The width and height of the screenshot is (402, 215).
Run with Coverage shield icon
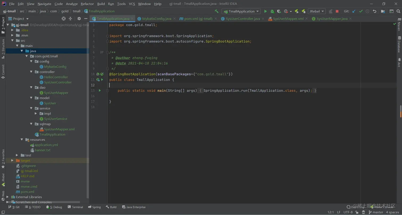point(279,11)
